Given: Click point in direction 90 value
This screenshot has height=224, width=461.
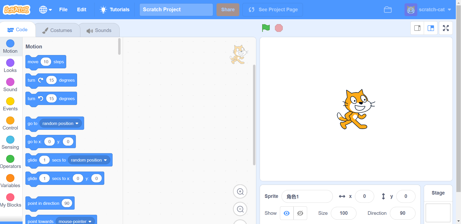Looking at the screenshot, I should (x=67, y=203).
